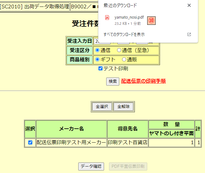Switch product type to 通販

pyautogui.click(x=124, y=60)
